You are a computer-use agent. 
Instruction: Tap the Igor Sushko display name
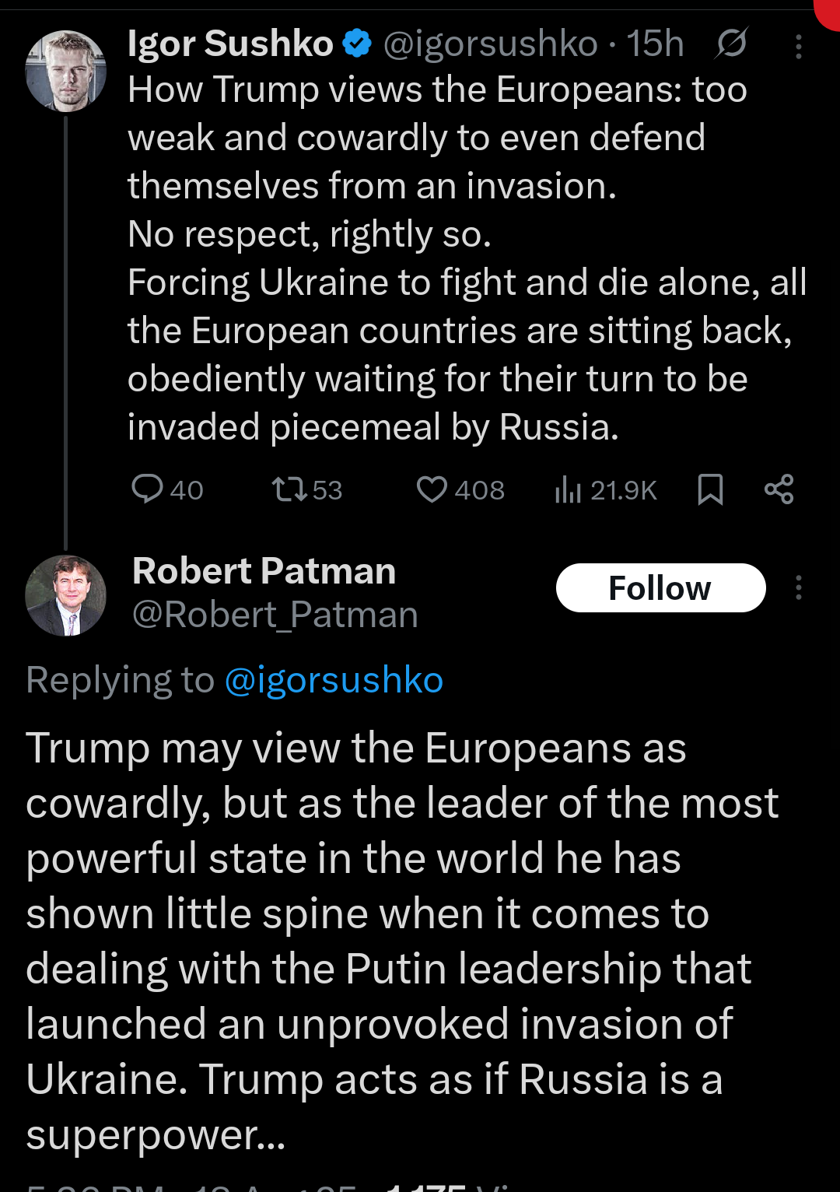coord(230,44)
